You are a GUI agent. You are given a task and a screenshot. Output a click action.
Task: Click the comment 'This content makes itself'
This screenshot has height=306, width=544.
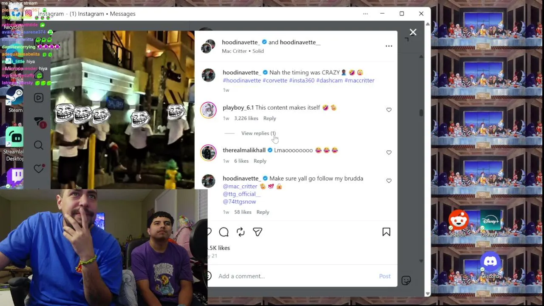pos(288,108)
